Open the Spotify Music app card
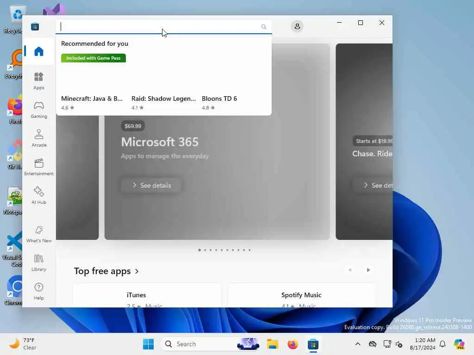The image size is (474, 355). pos(301,295)
